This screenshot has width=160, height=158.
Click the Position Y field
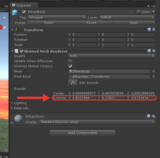[x=113, y=35]
